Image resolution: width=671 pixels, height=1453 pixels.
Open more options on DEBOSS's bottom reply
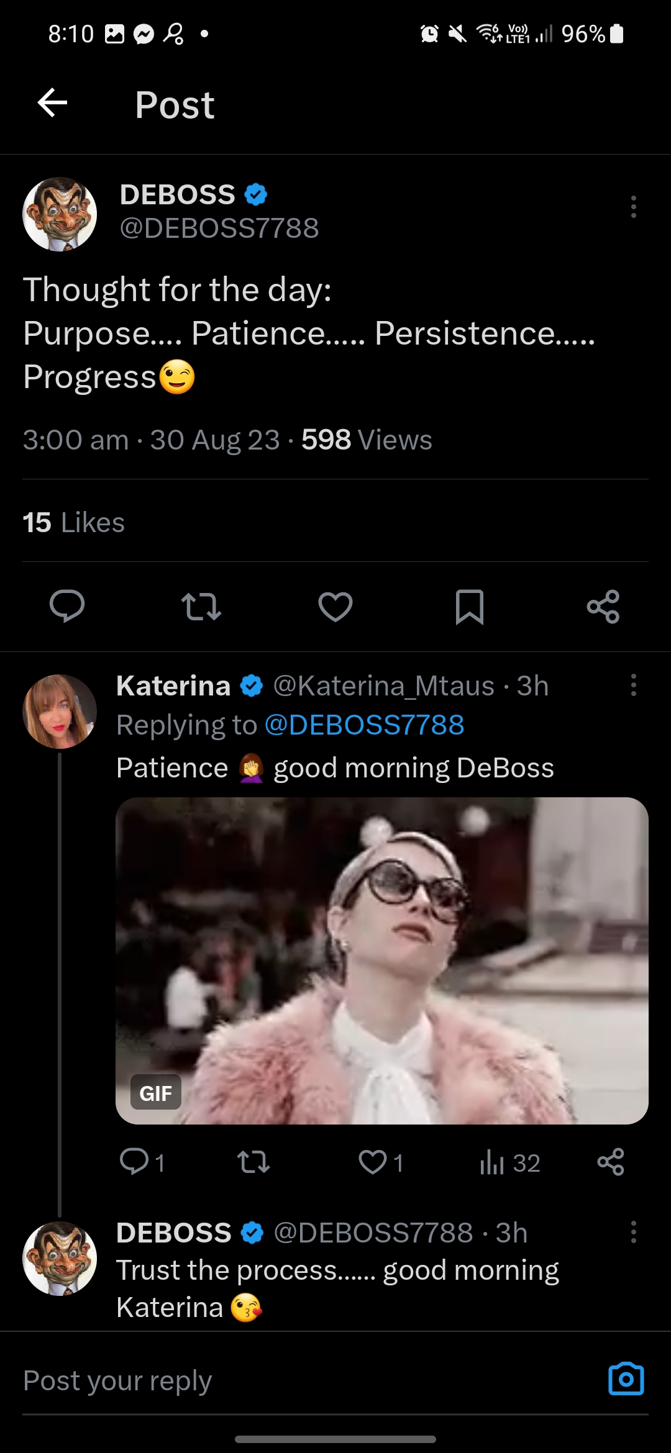coord(633,1232)
